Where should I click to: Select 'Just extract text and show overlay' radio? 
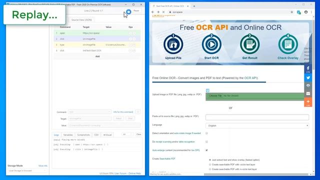click(x=210, y=160)
